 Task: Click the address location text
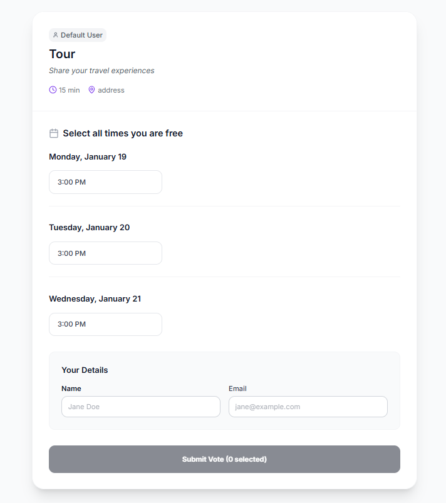(x=111, y=90)
